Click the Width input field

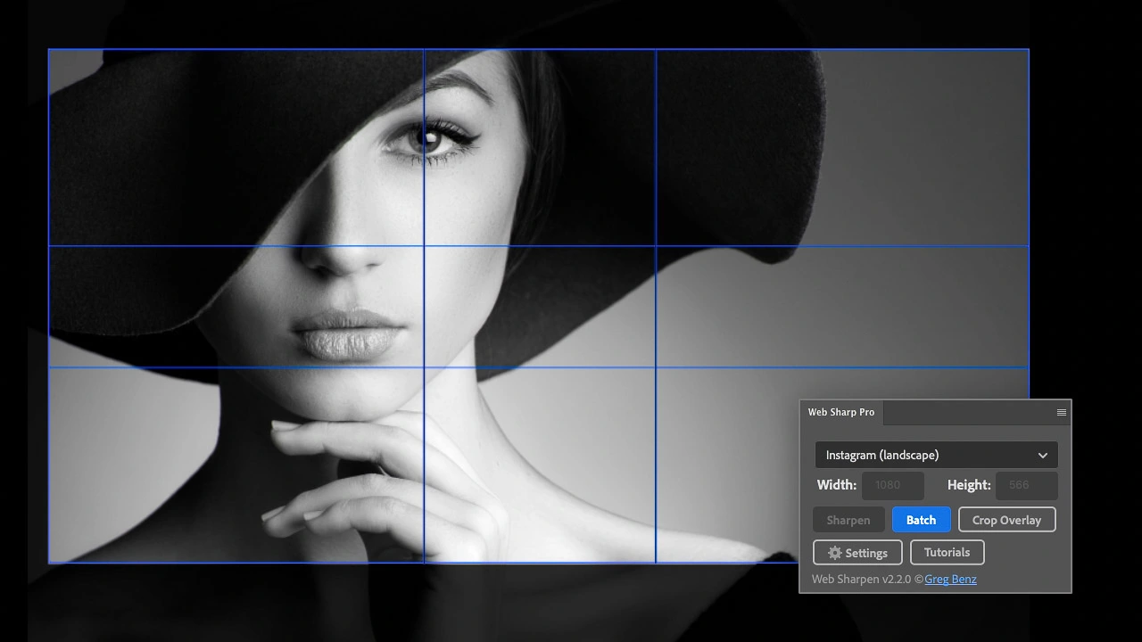pyautogui.click(x=892, y=485)
